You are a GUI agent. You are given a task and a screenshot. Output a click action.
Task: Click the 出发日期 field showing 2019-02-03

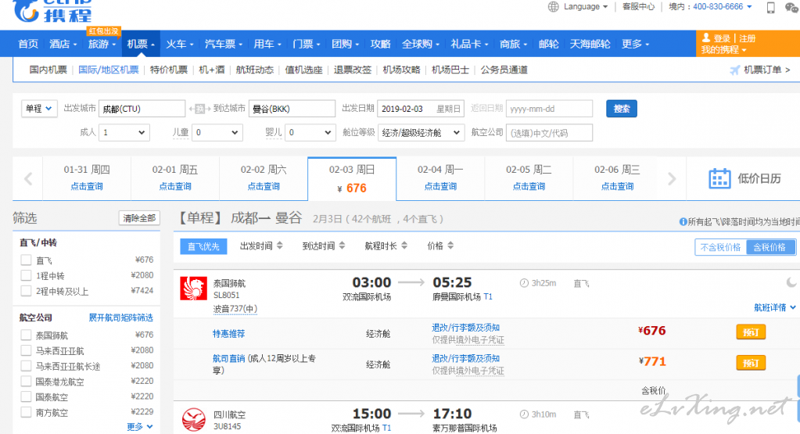(421, 109)
